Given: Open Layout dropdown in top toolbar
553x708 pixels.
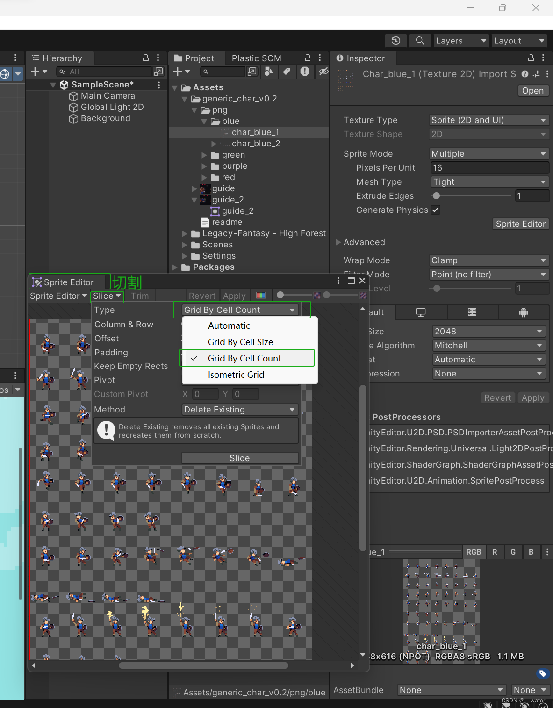Looking at the screenshot, I should click(519, 41).
